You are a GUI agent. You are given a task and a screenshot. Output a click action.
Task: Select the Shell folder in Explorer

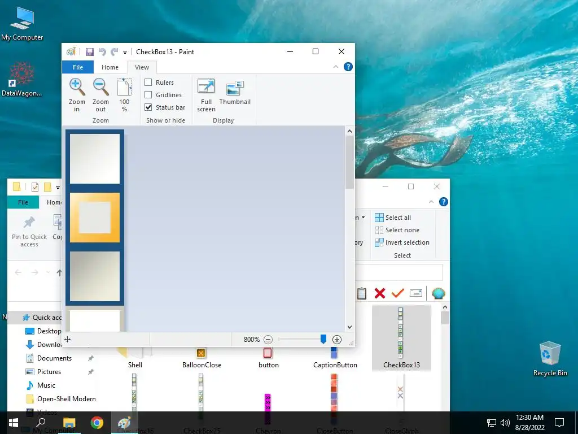coord(135,357)
